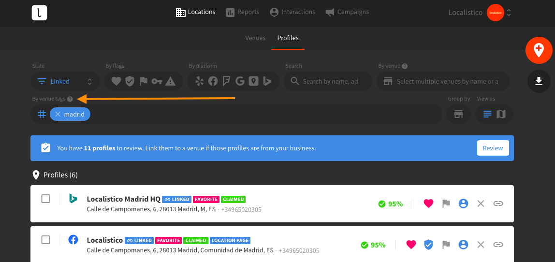The image size is (555, 262).
Task: Filter by Yelp platform
Action: tap(200, 81)
